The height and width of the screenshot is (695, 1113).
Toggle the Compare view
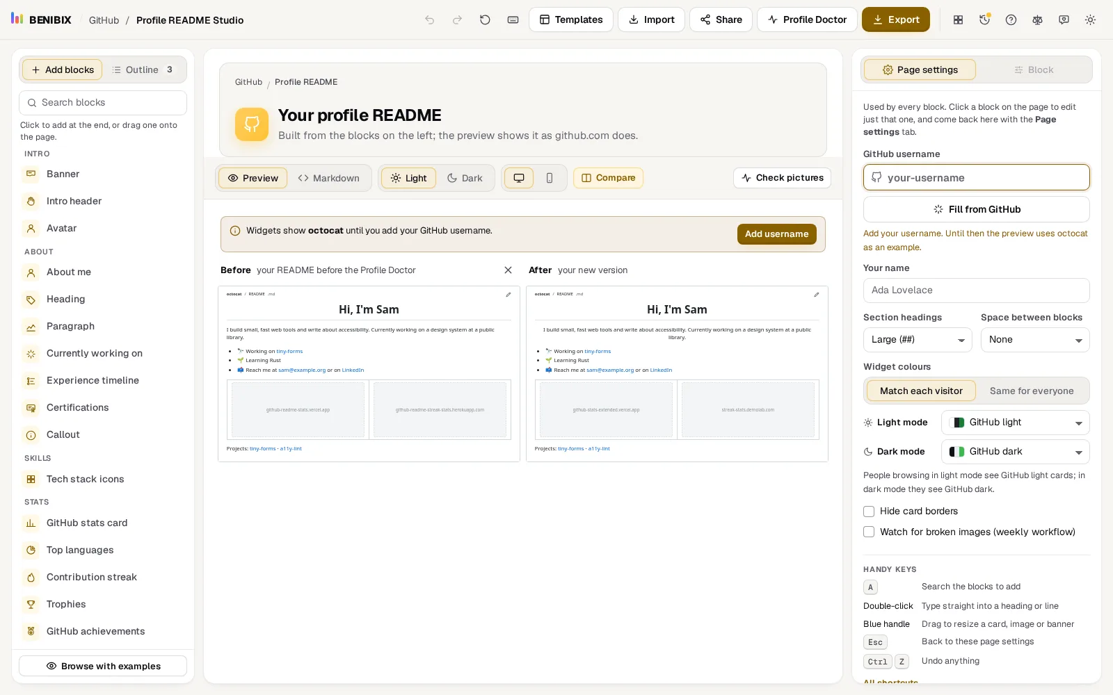608,178
